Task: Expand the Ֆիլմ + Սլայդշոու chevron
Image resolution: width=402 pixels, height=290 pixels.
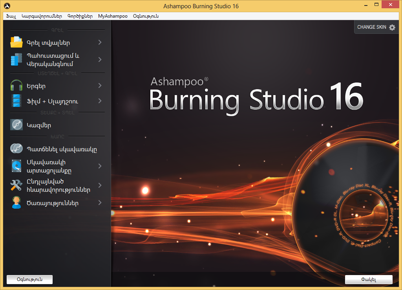Action: (100, 101)
